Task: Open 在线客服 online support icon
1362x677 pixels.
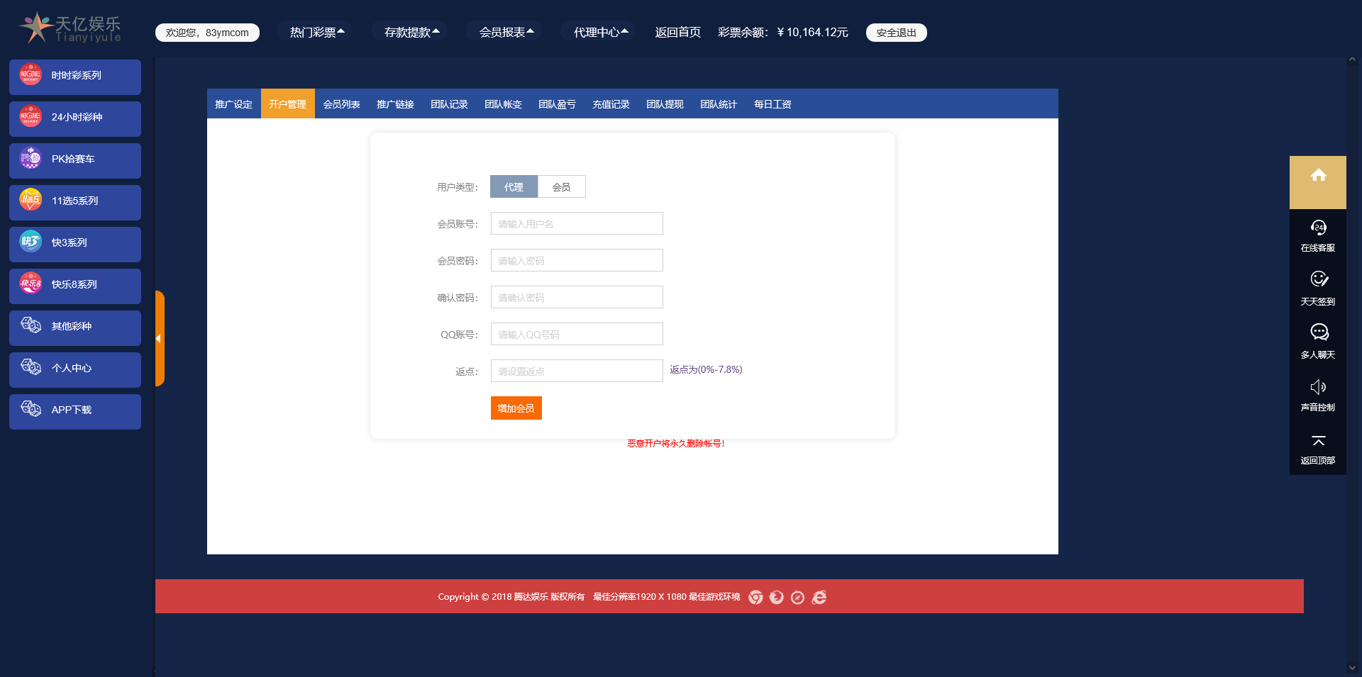Action: (1318, 228)
